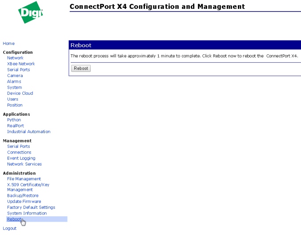The height and width of the screenshot is (235, 301).
Task: Select Serial Ports under Configuration
Action: [x=19, y=70]
